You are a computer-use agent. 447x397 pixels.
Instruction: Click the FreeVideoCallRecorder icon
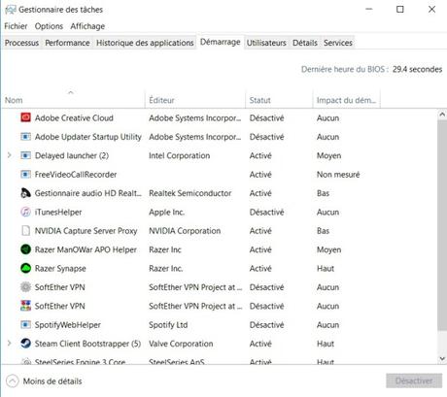[25, 174]
